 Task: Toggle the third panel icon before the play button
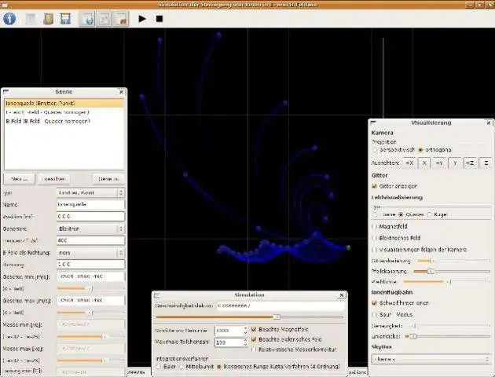(x=121, y=18)
